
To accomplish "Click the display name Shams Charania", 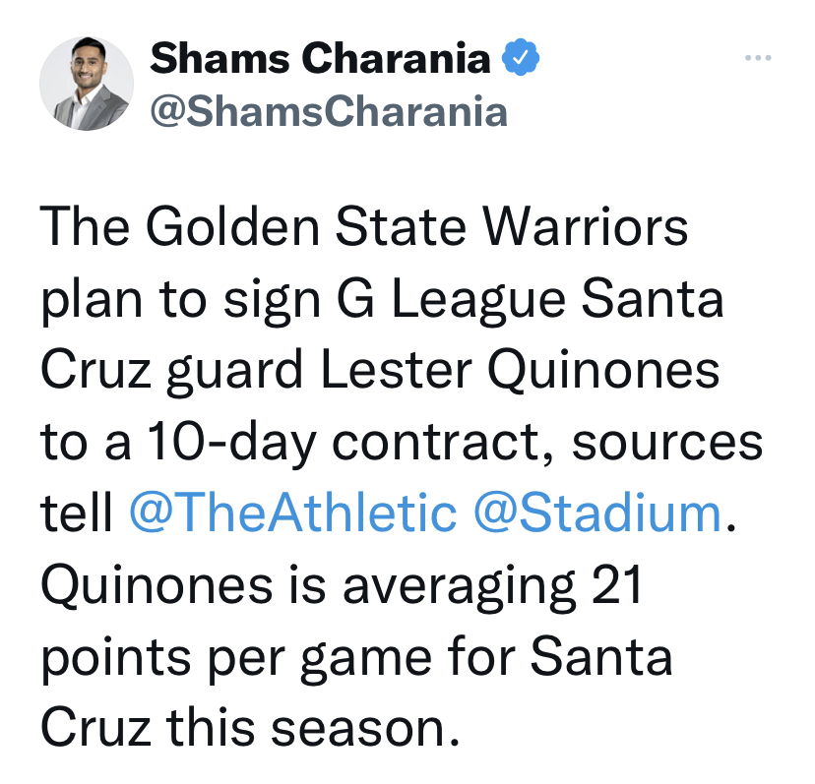I will click(320, 58).
